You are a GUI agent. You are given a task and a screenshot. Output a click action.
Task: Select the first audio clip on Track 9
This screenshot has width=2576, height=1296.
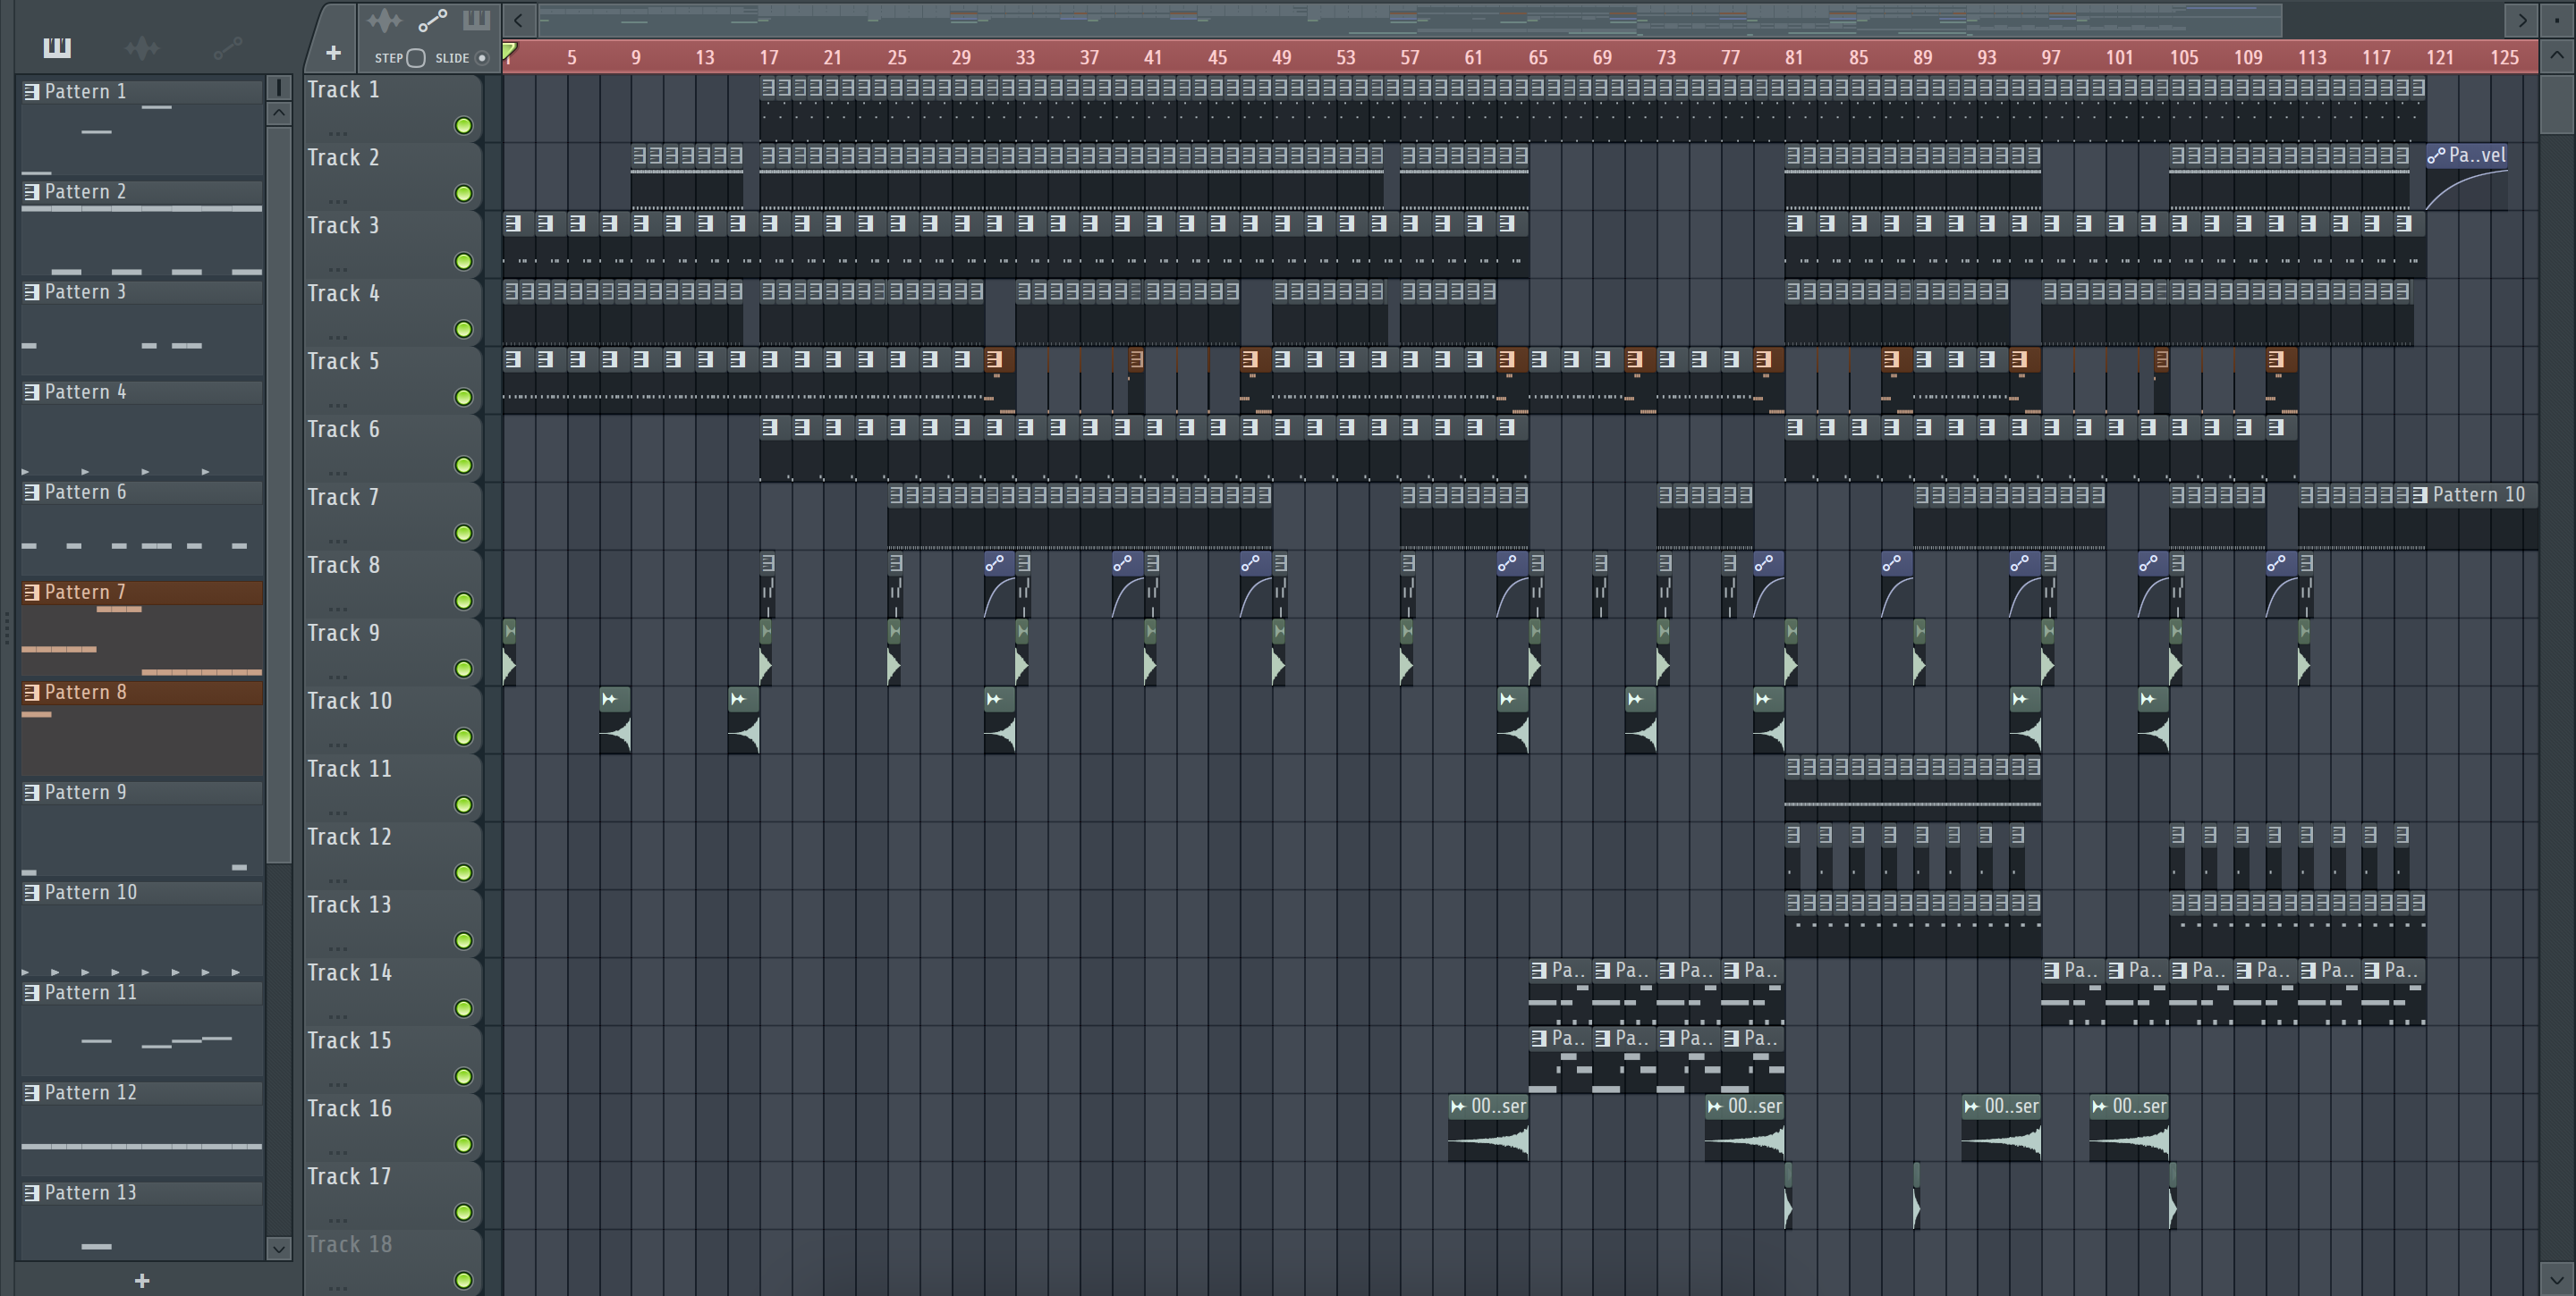tap(509, 652)
